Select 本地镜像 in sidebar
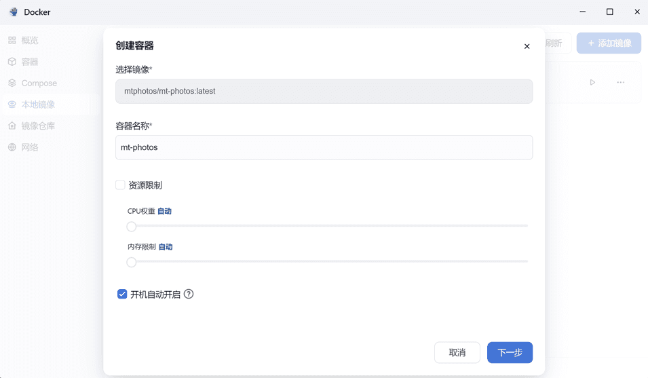This screenshot has width=648, height=378. pos(50,105)
